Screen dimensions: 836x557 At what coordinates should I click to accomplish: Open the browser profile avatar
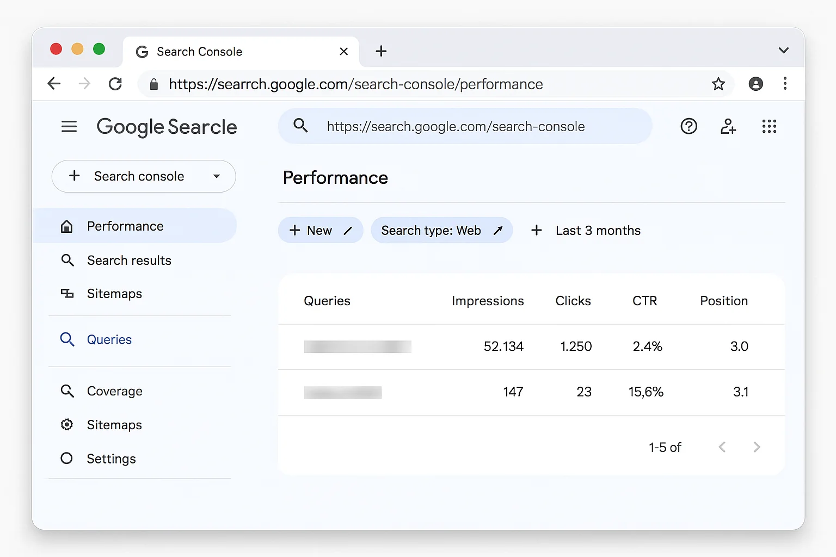coord(755,84)
